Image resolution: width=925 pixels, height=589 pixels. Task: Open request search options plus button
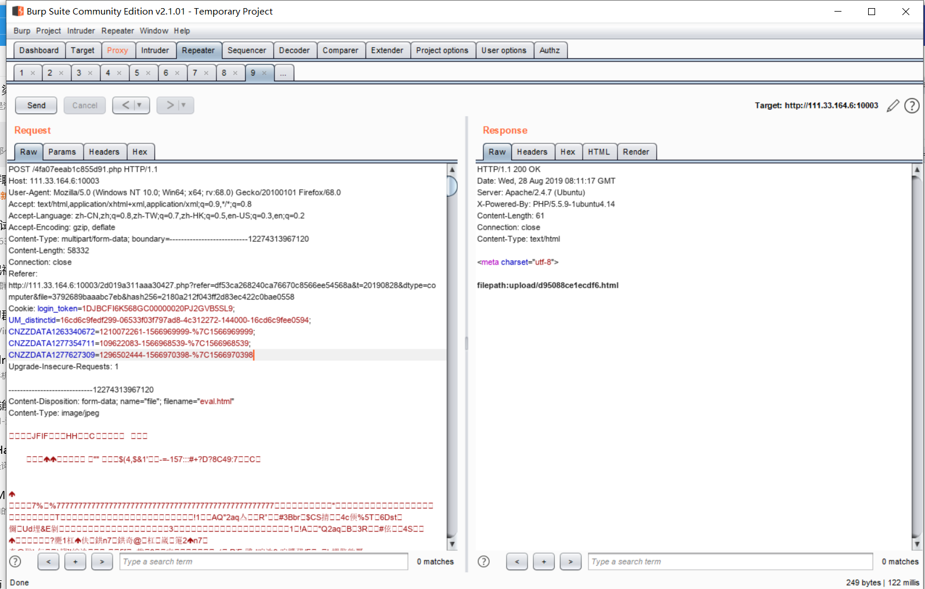(75, 561)
